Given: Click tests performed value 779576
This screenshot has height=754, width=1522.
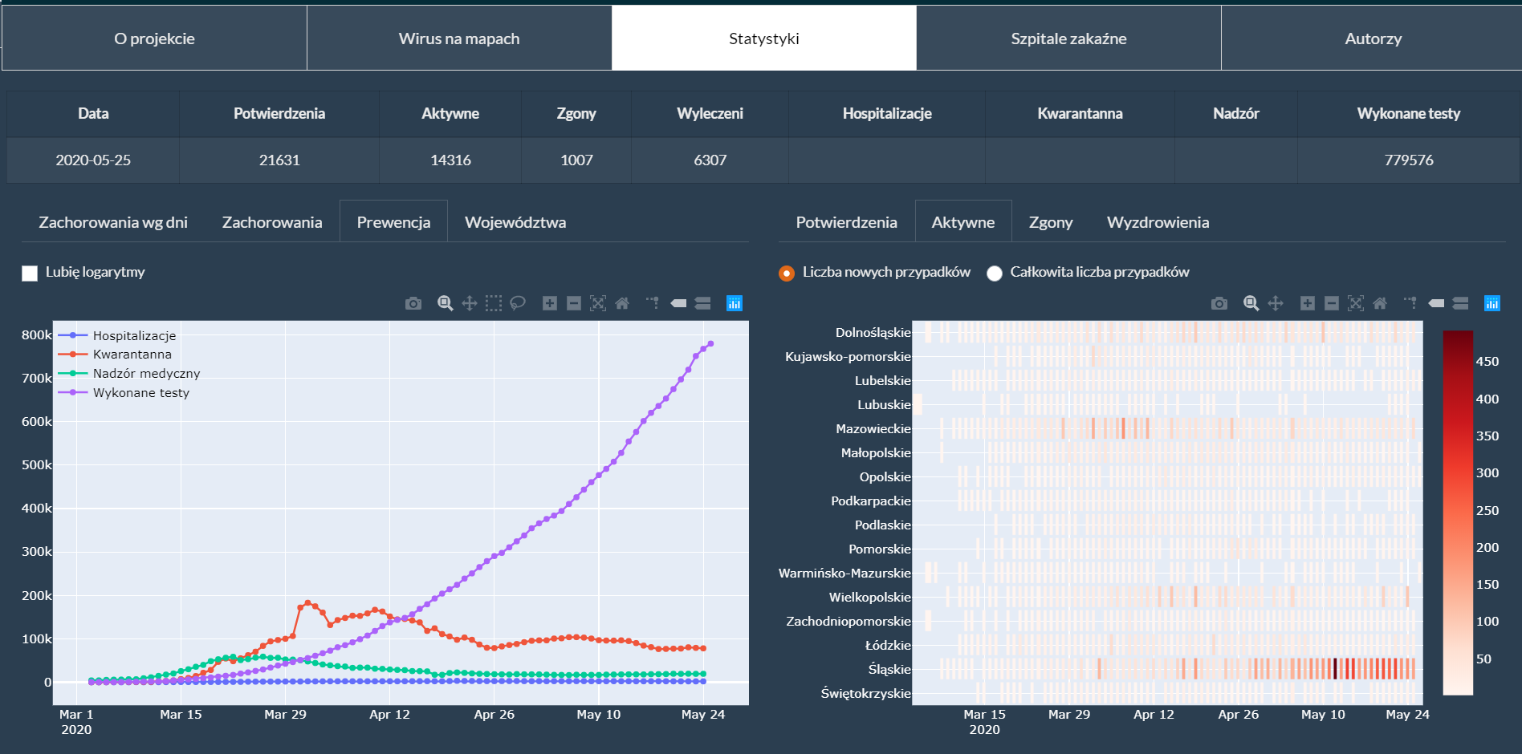Looking at the screenshot, I should (x=1408, y=160).
